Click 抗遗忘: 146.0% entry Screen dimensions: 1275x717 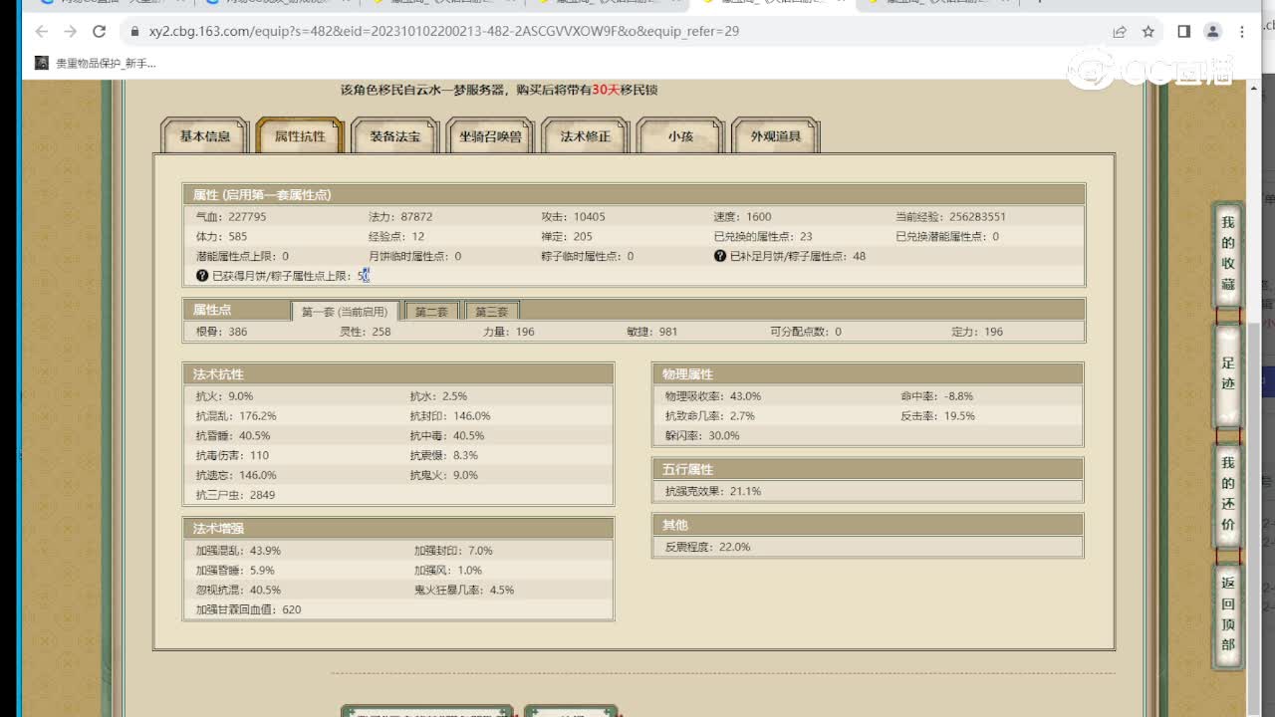tap(236, 475)
